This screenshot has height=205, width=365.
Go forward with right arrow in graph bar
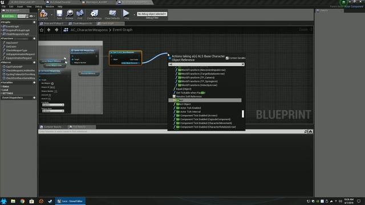56,30
